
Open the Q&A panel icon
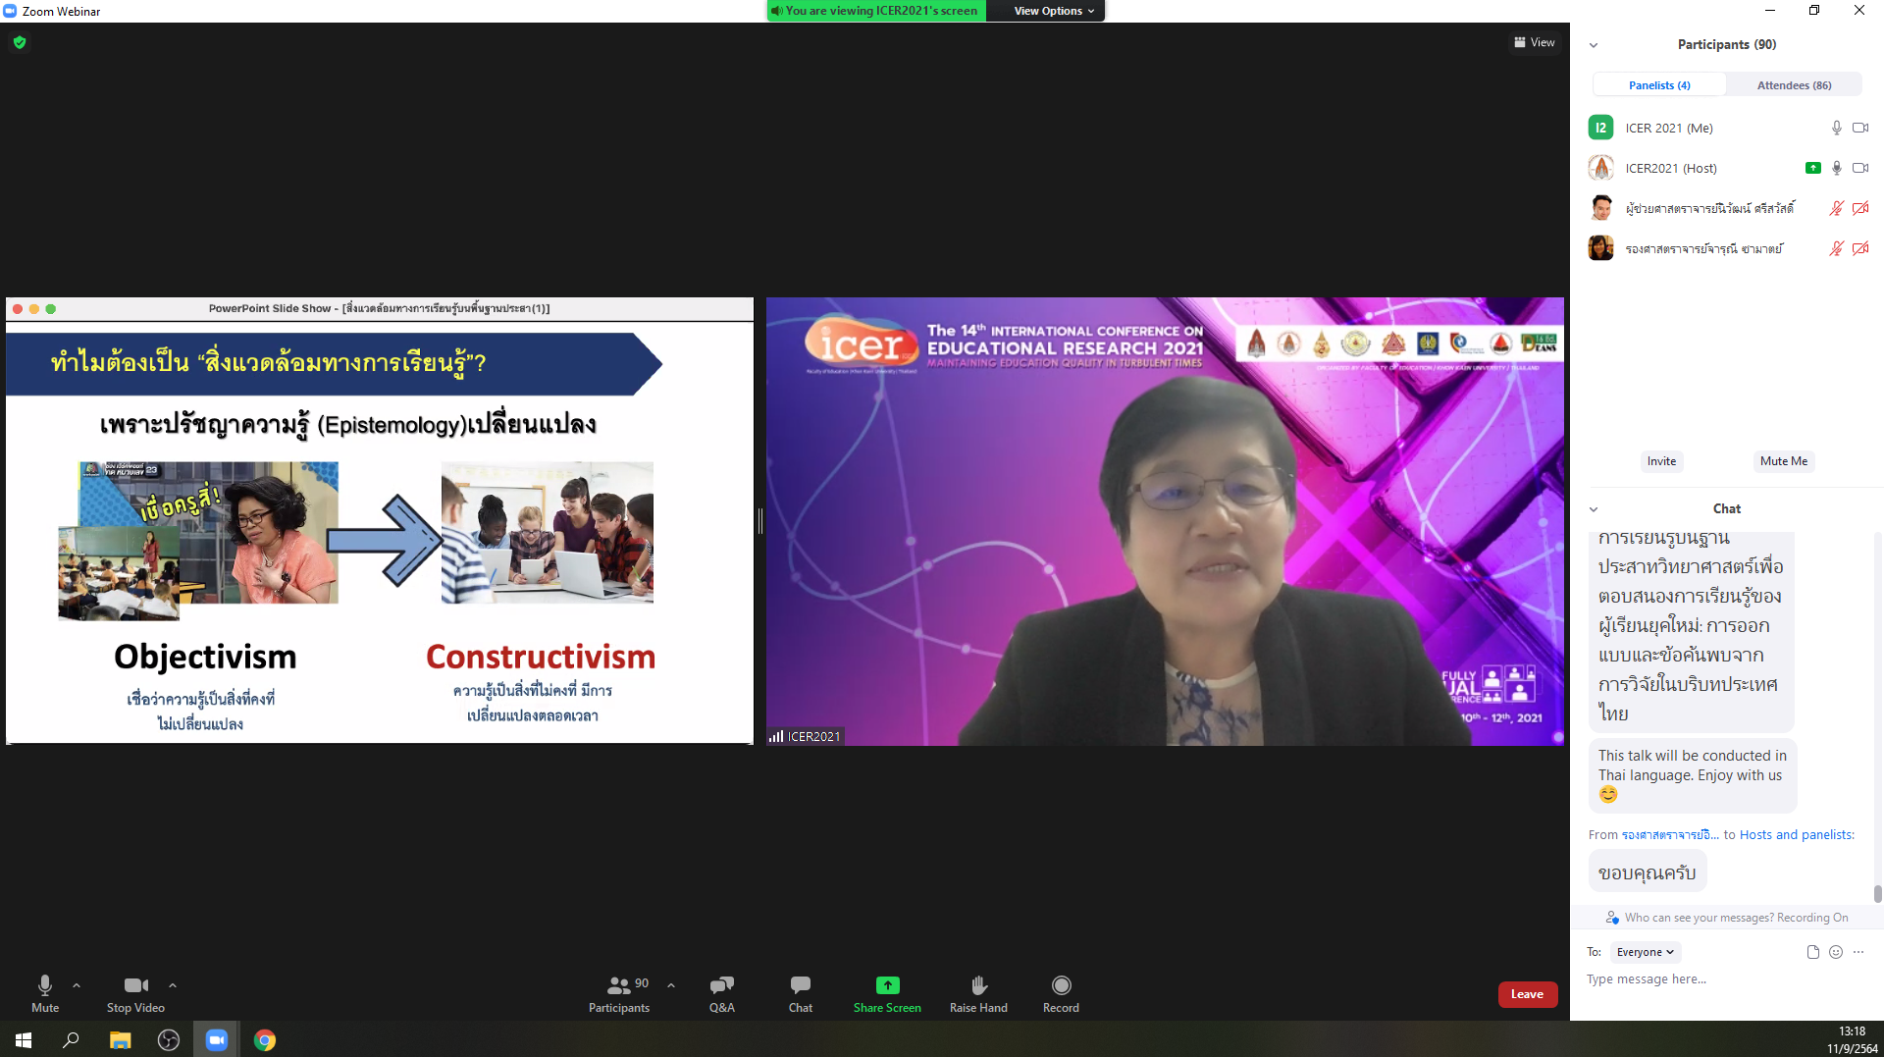721,985
